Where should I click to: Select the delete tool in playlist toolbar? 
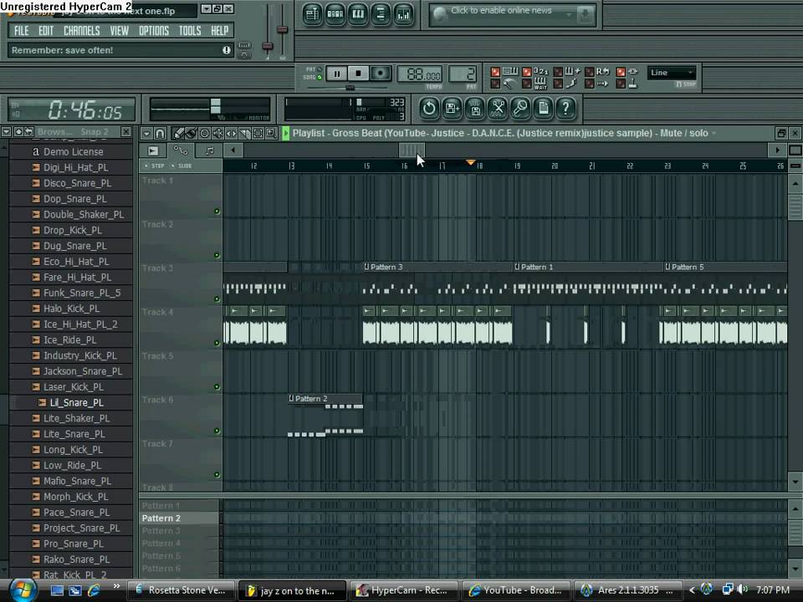click(204, 134)
